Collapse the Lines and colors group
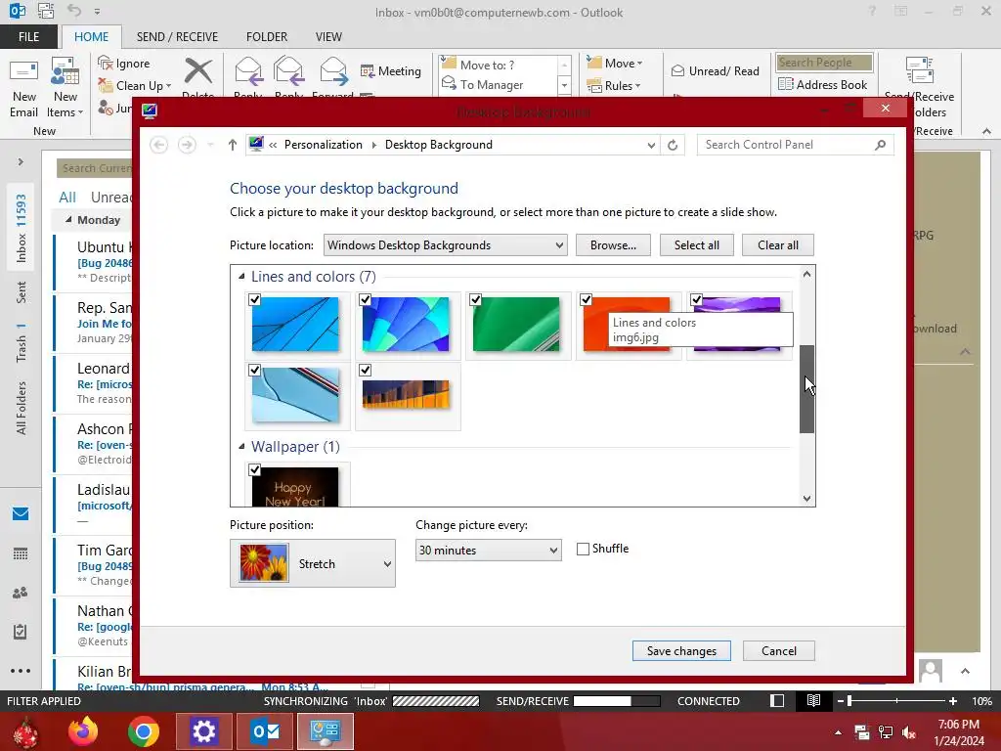1001x751 pixels. [242, 277]
